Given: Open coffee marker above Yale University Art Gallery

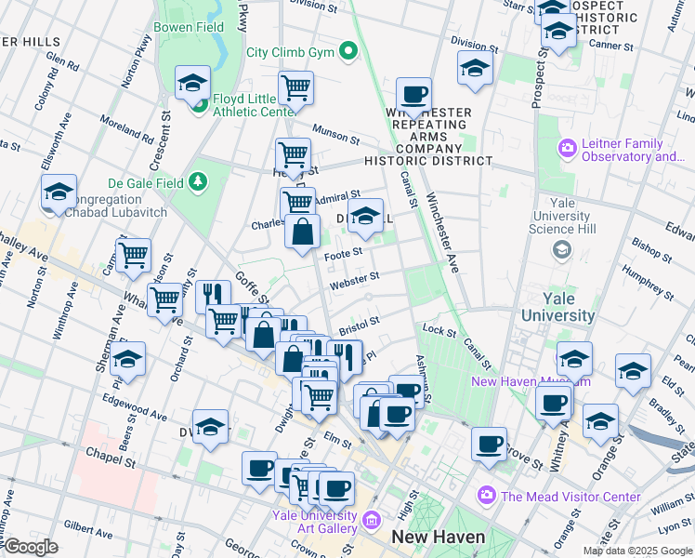Looking at the screenshot, I should click(337, 491).
